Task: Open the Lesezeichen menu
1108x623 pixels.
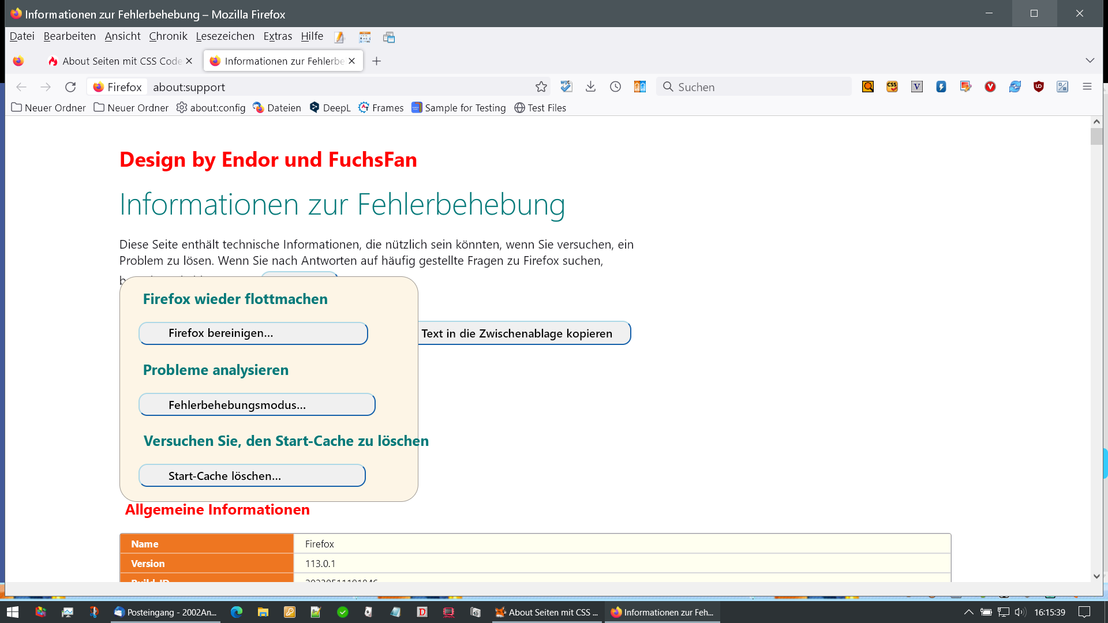Action: pos(225,36)
